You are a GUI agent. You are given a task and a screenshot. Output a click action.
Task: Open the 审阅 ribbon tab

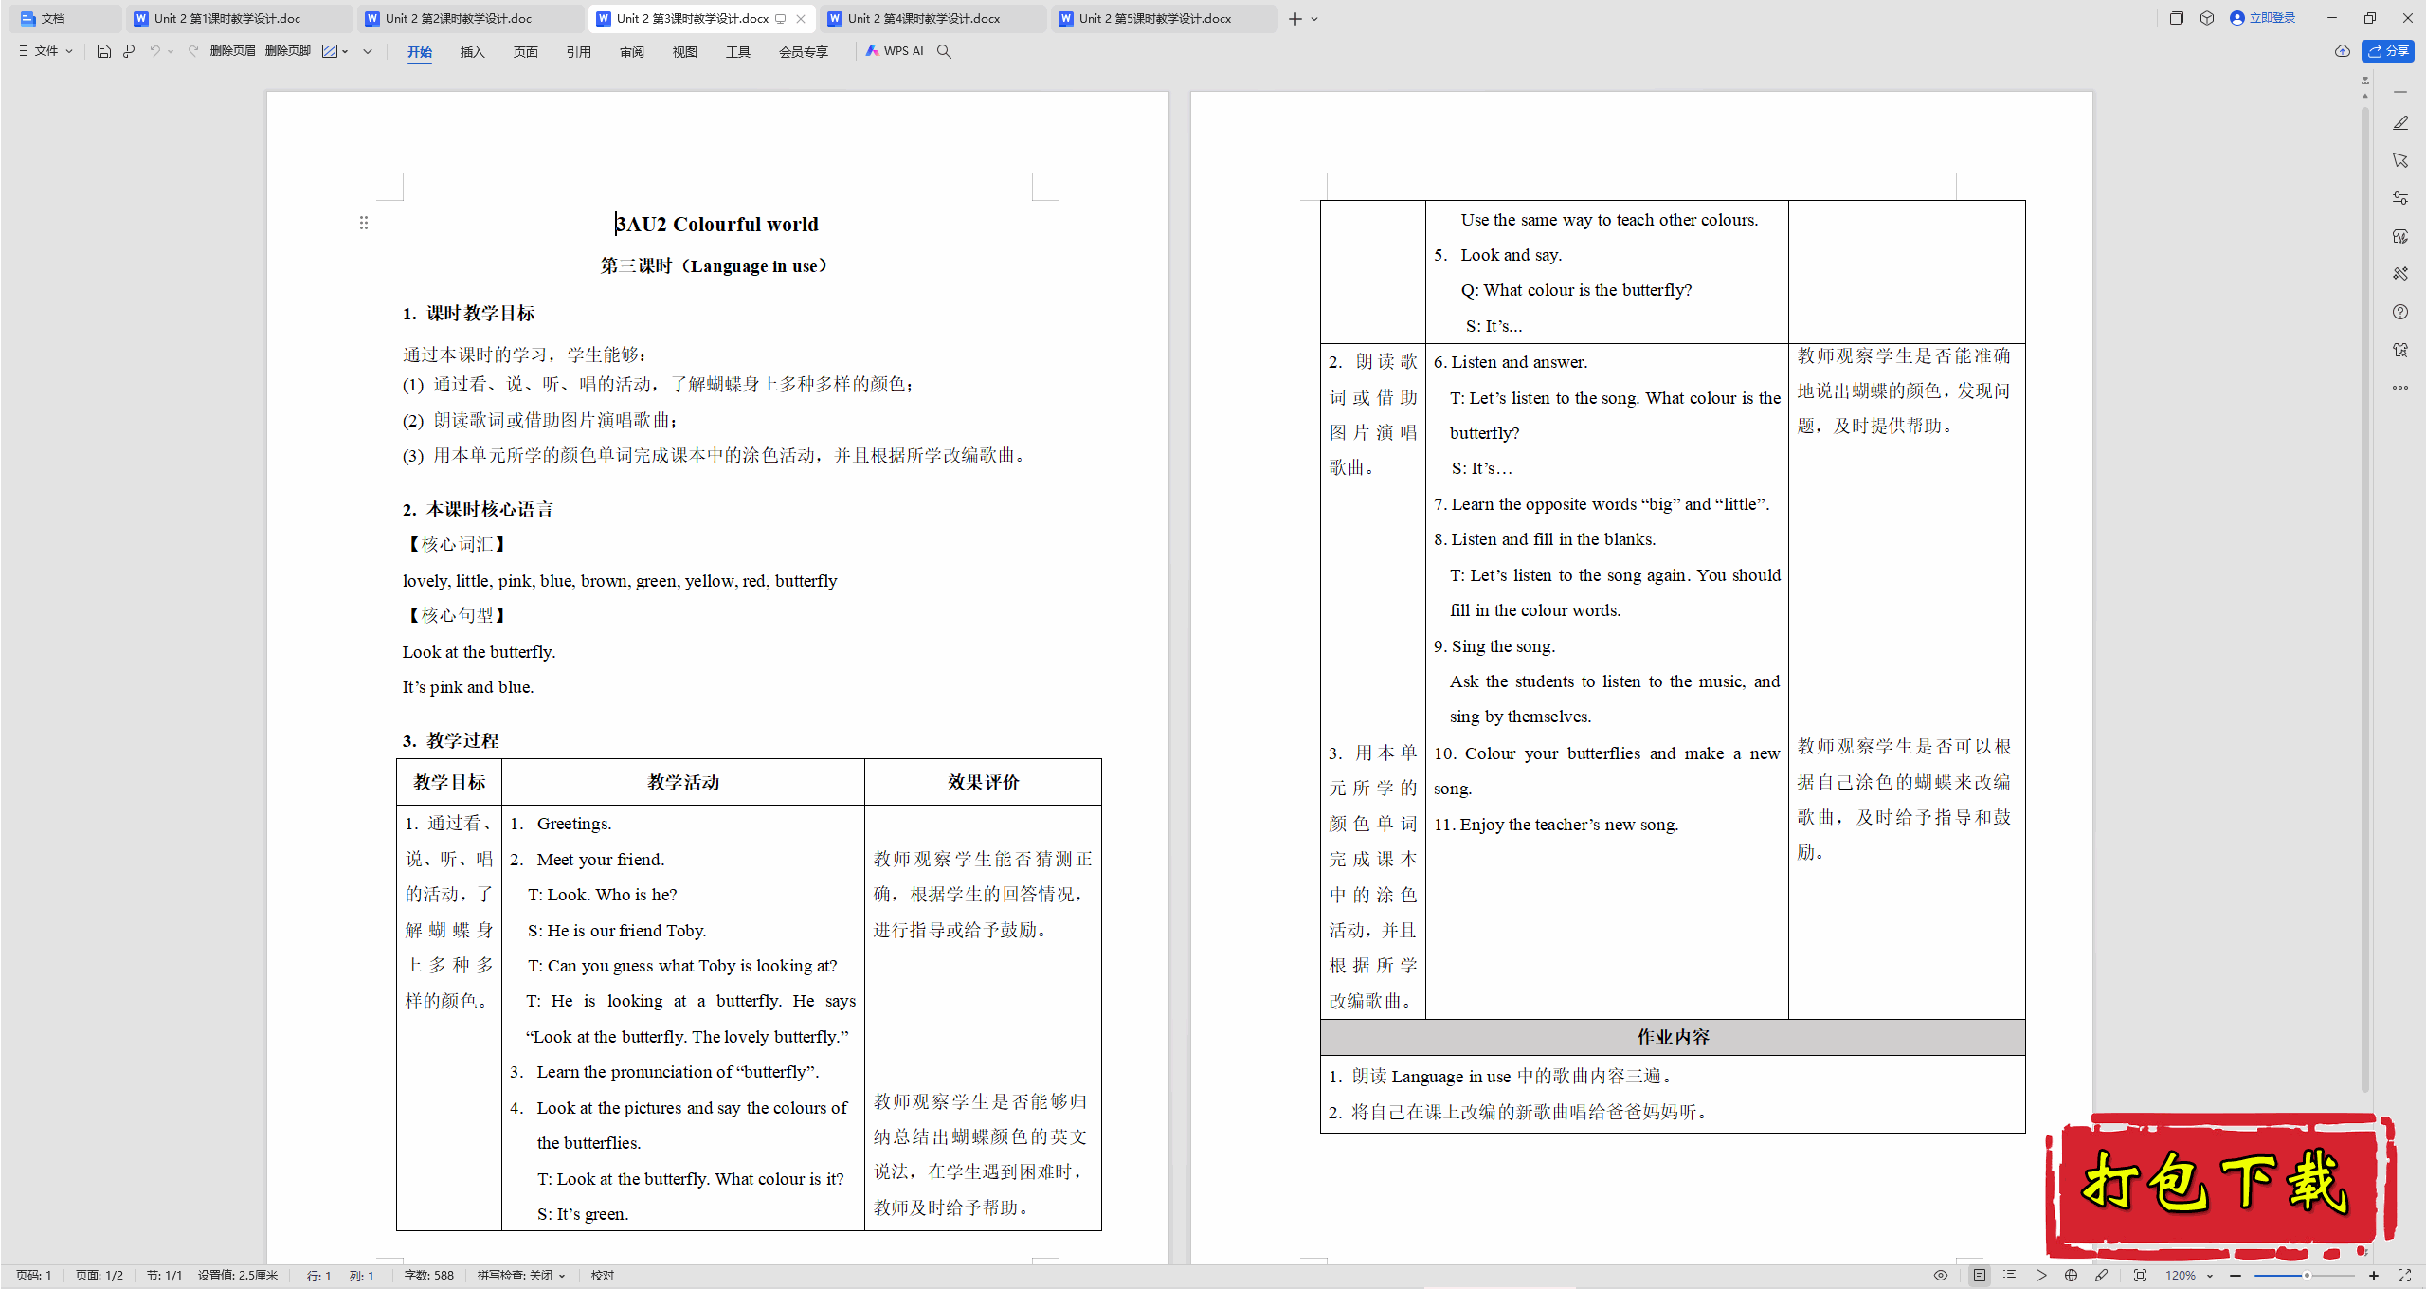pyautogui.click(x=632, y=51)
